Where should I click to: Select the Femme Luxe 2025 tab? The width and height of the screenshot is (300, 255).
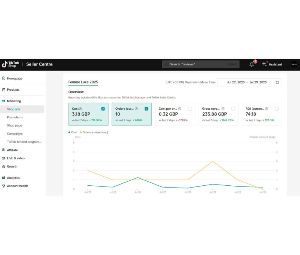[83, 82]
